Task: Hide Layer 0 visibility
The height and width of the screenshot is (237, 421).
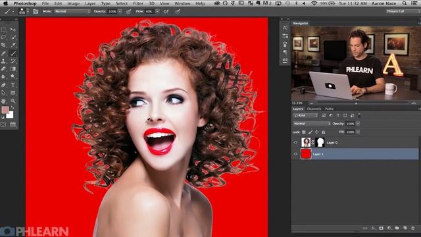Action: click(x=295, y=143)
